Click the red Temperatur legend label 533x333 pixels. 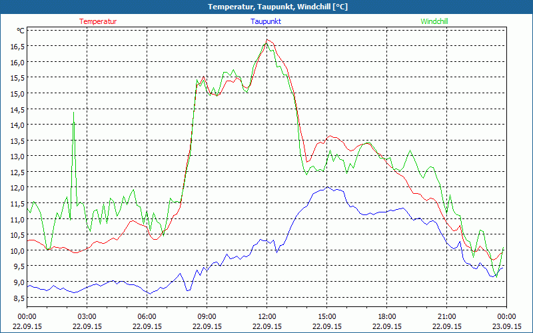point(98,21)
